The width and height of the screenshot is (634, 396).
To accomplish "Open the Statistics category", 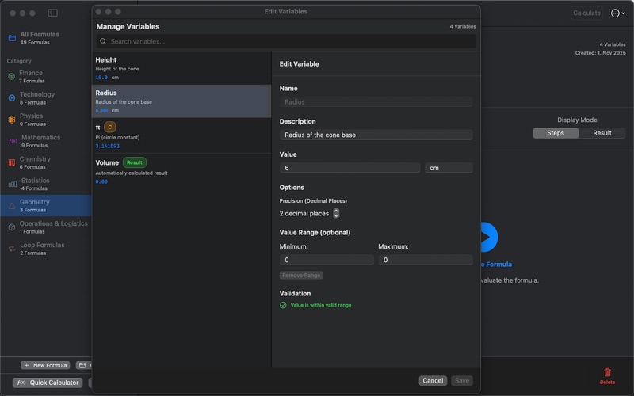I will [46, 184].
